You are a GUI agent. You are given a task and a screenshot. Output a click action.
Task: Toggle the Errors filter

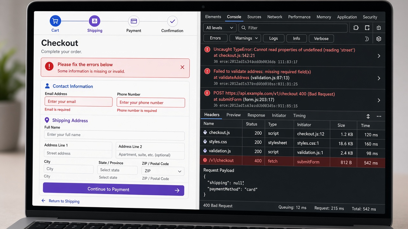point(215,38)
